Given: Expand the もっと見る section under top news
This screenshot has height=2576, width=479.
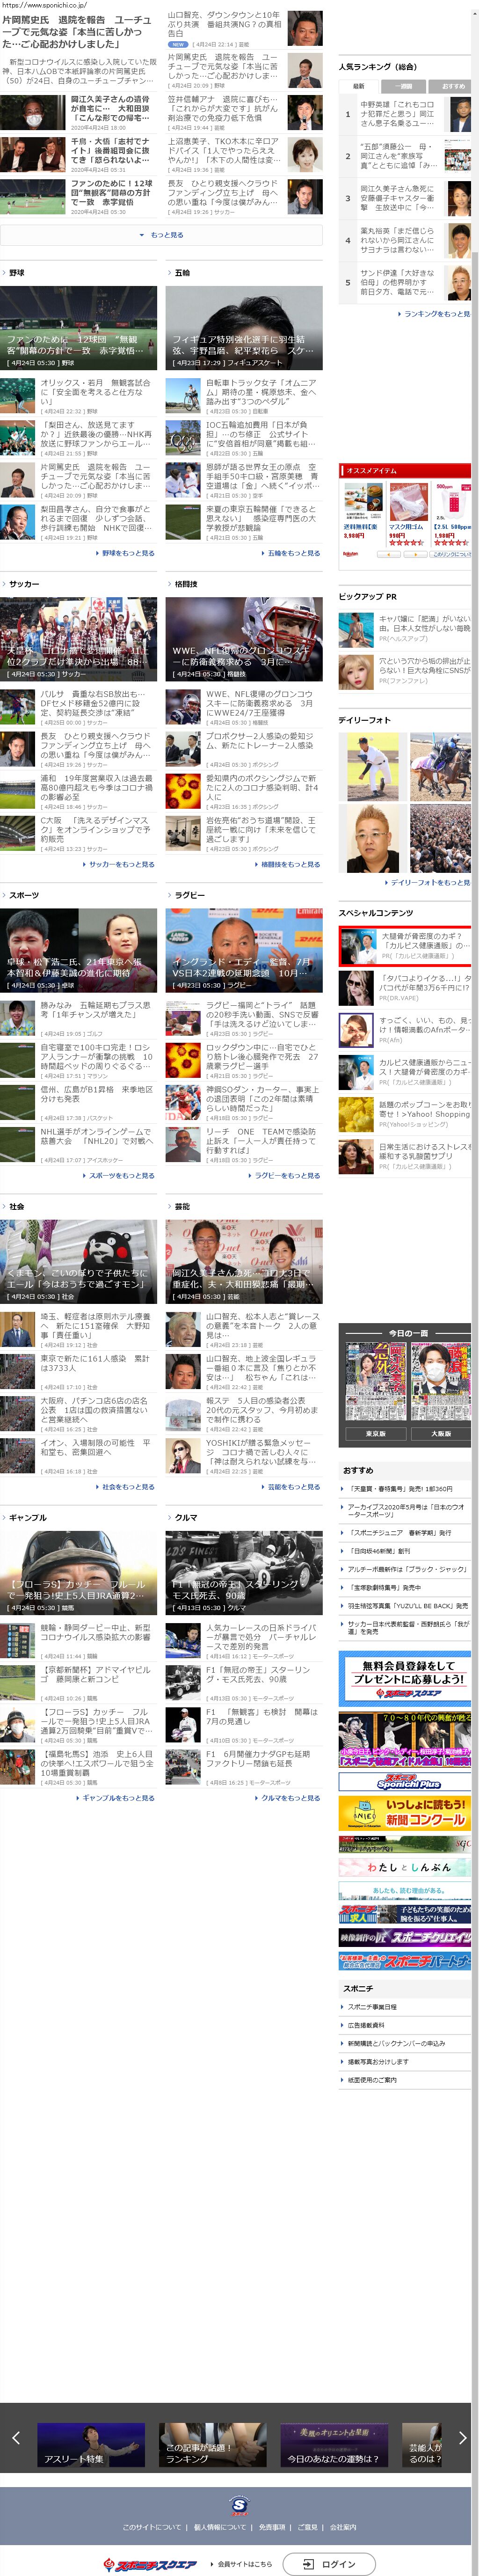Looking at the screenshot, I should tap(161, 235).
